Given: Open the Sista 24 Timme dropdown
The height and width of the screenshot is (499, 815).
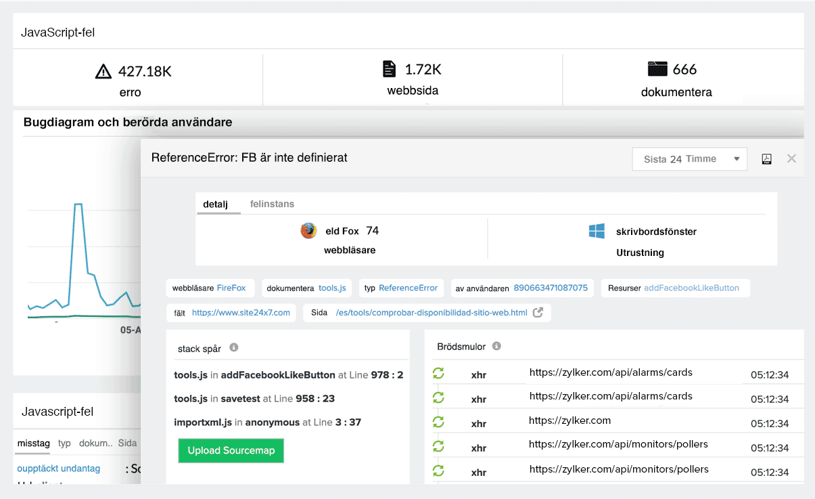Looking at the screenshot, I should tap(689, 158).
